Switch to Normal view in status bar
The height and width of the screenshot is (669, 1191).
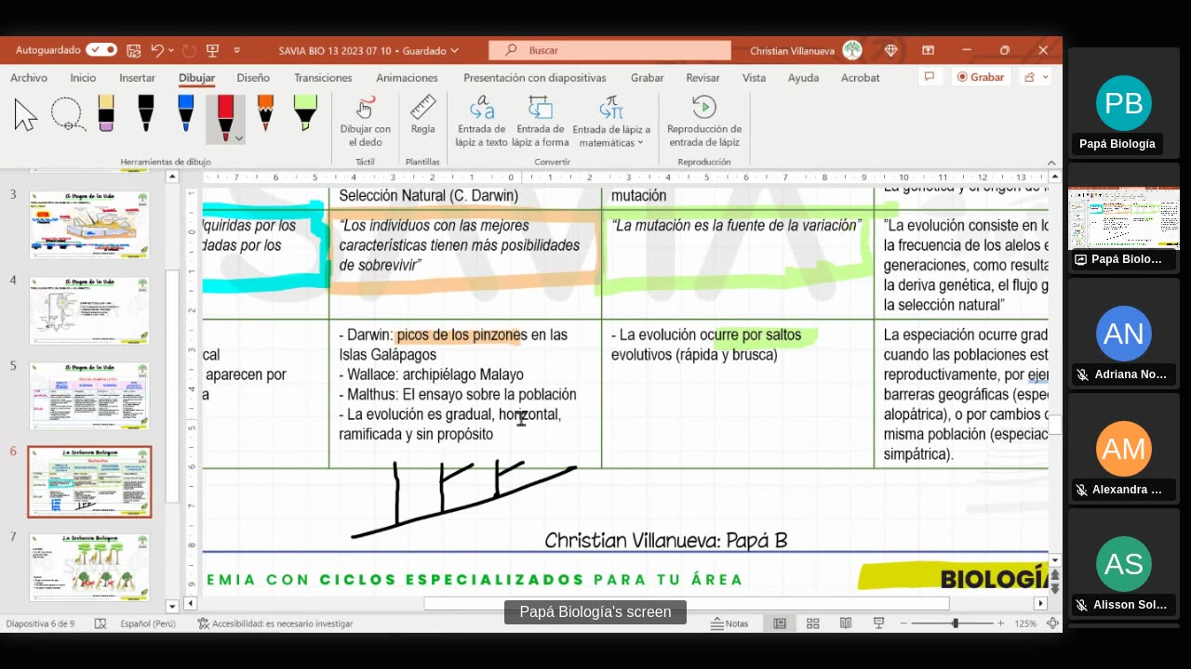(x=780, y=623)
